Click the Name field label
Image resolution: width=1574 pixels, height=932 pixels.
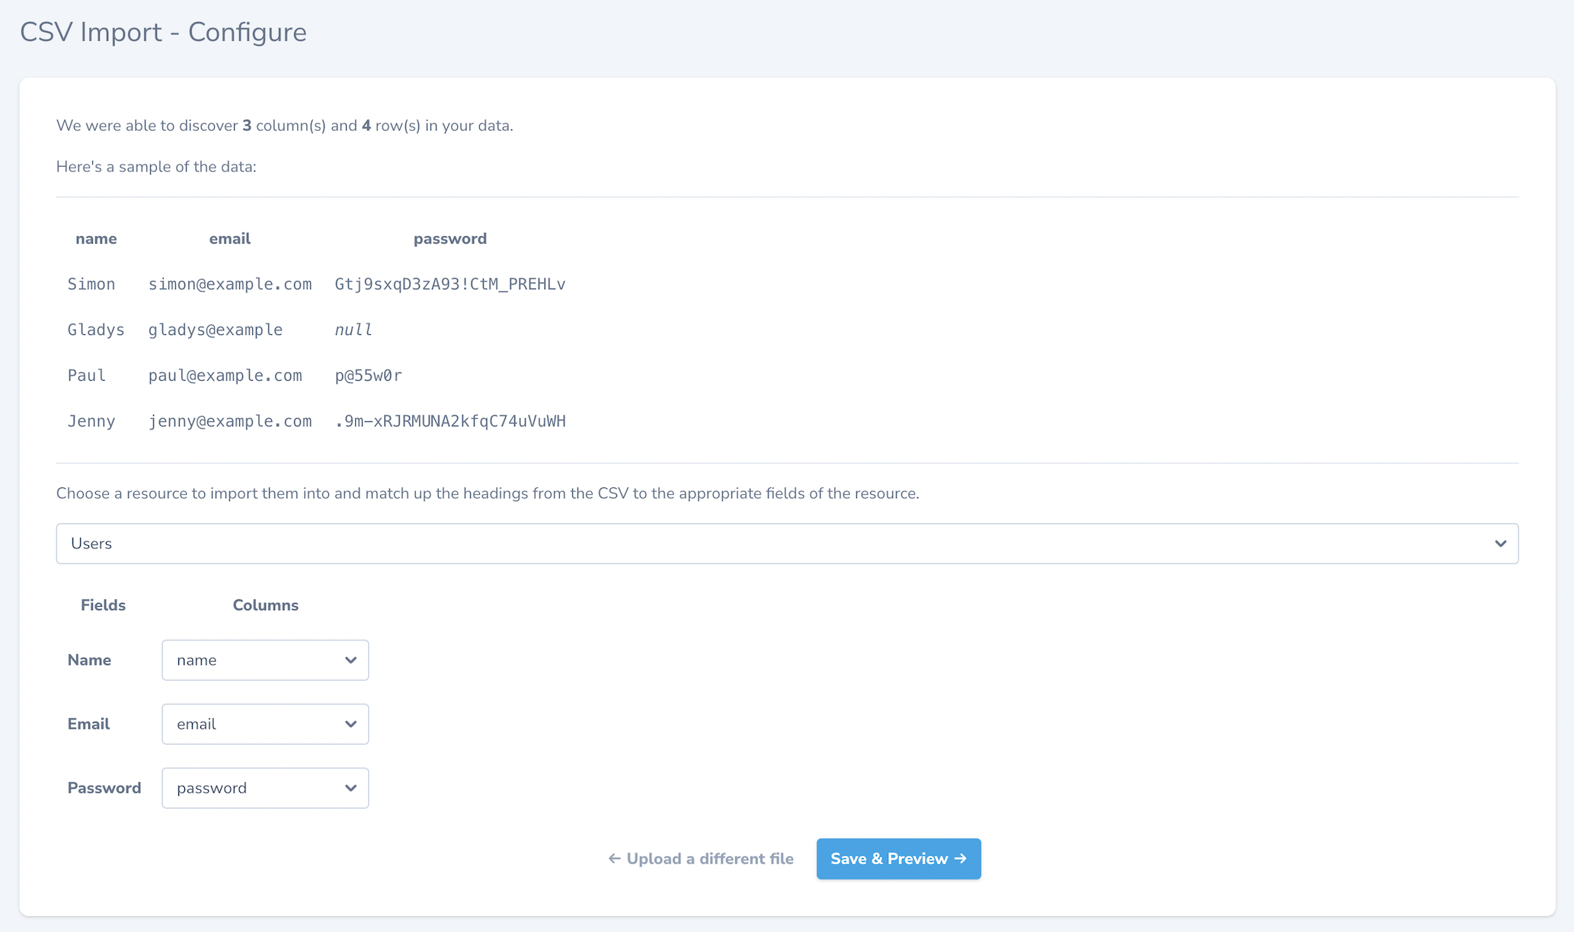89,660
